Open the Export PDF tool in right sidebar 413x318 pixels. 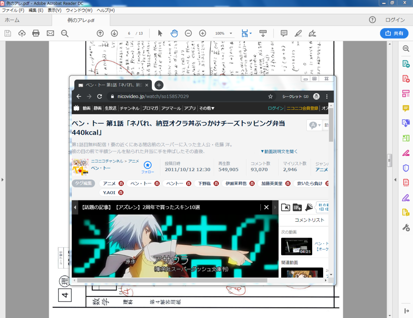click(406, 64)
